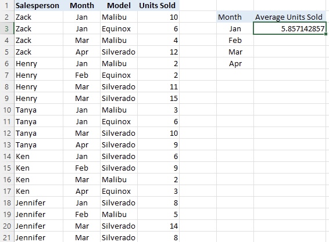
Task: Click the Month header in summary table
Action: pos(235,17)
